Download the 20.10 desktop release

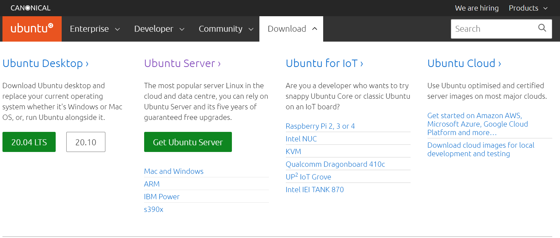pyautogui.click(x=86, y=142)
